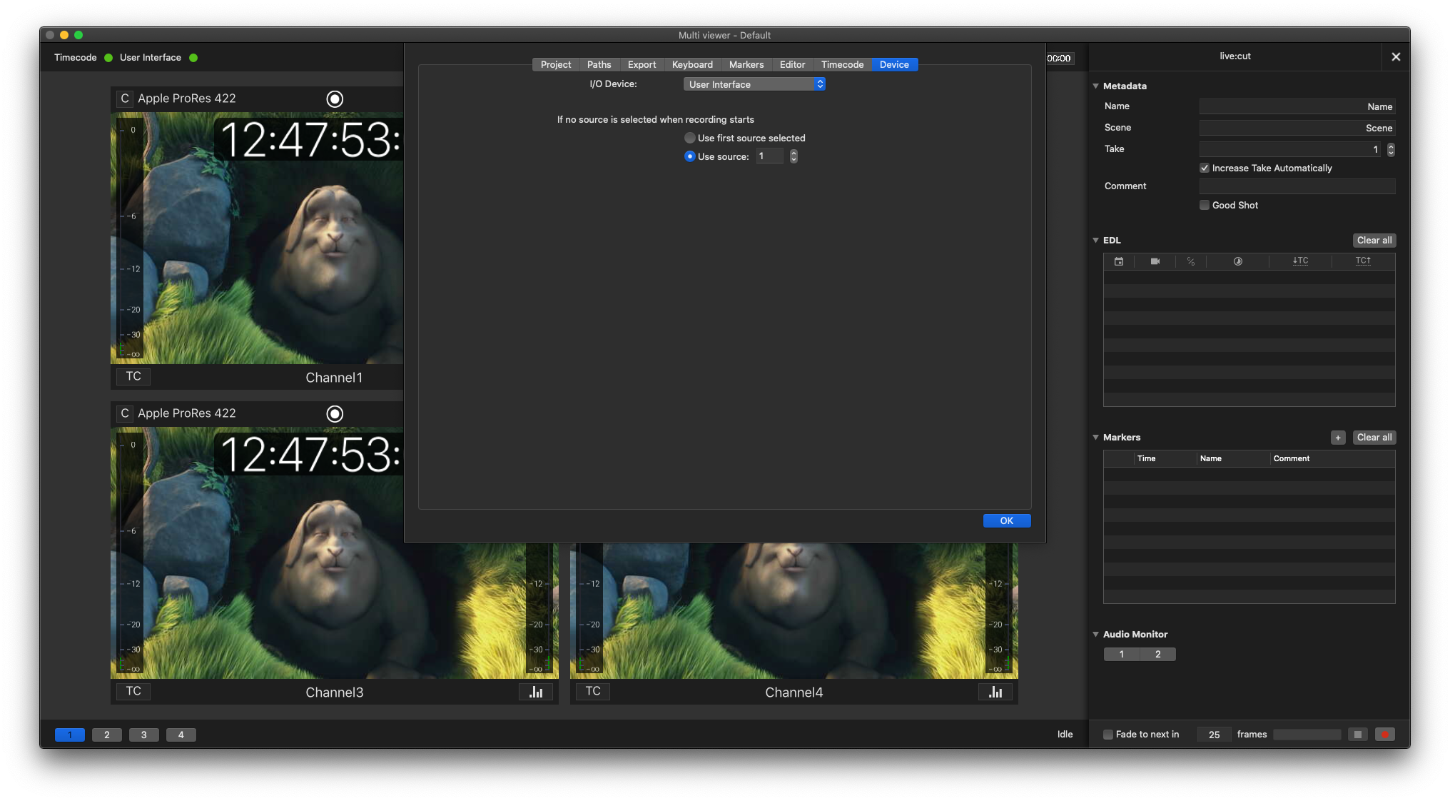Click the Metadata Name input field
This screenshot has width=1450, height=801.
(x=1297, y=107)
